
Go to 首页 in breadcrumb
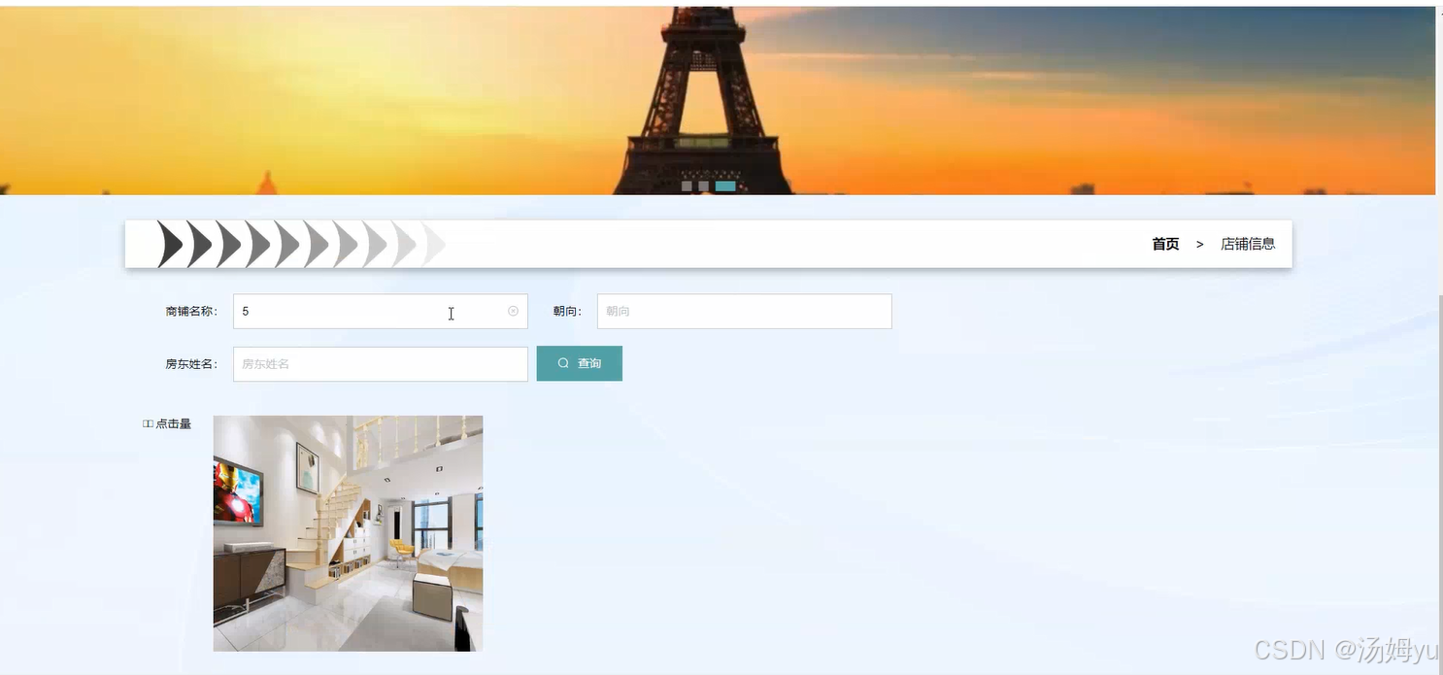pos(1165,244)
